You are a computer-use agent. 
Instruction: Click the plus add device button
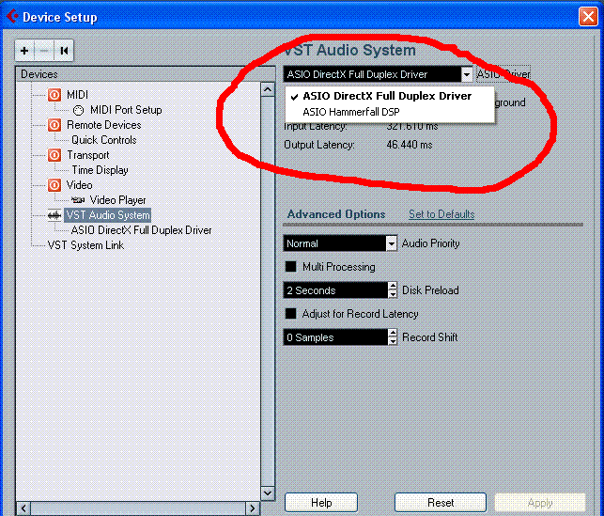tap(24, 51)
